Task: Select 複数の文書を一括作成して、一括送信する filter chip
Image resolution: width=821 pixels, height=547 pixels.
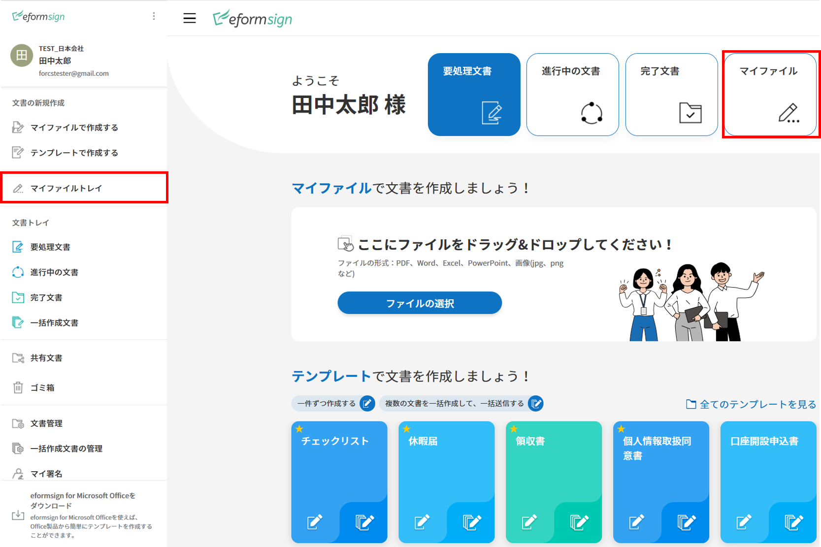Action: coord(461,404)
